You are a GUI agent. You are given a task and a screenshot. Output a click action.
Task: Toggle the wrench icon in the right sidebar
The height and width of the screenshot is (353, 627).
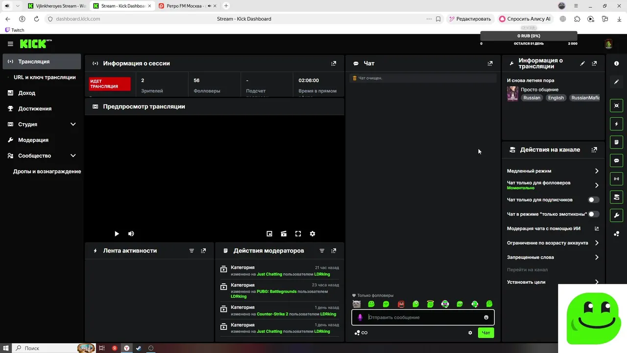pyautogui.click(x=616, y=215)
